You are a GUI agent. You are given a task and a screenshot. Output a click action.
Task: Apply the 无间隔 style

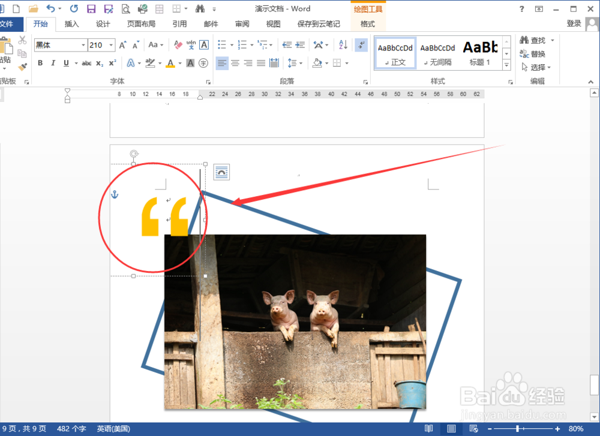pos(438,53)
